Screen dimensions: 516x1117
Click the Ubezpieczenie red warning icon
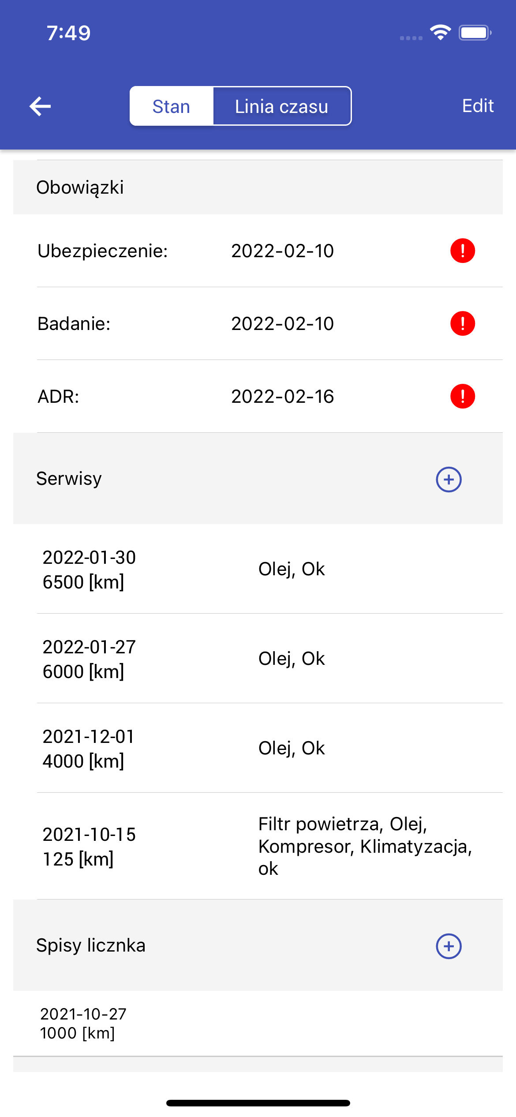point(462,251)
